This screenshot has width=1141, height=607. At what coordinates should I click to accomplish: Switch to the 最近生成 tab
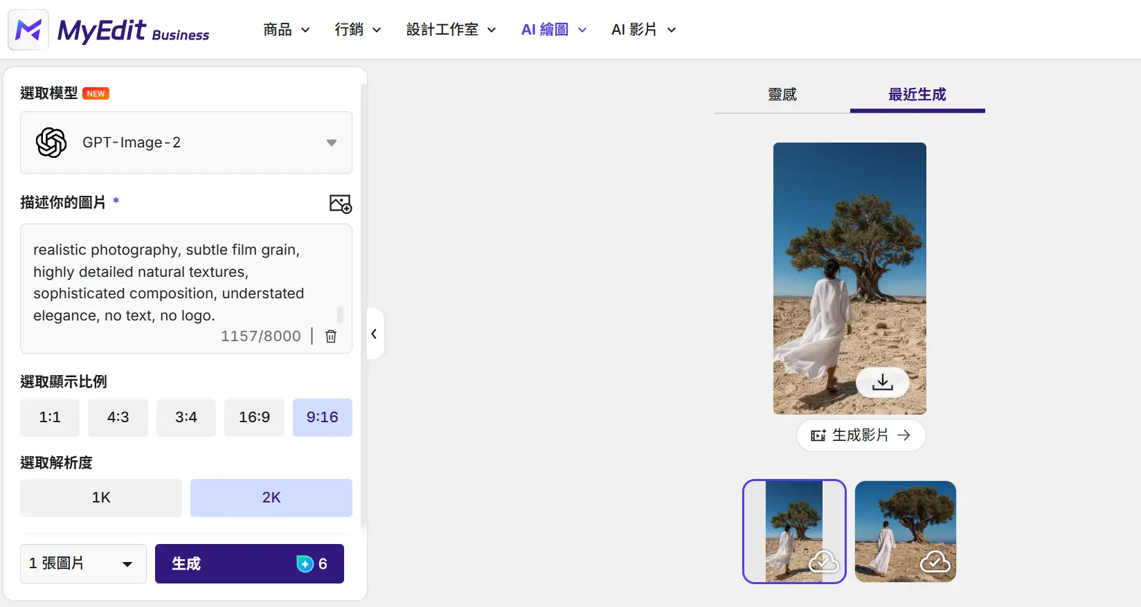point(917,95)
